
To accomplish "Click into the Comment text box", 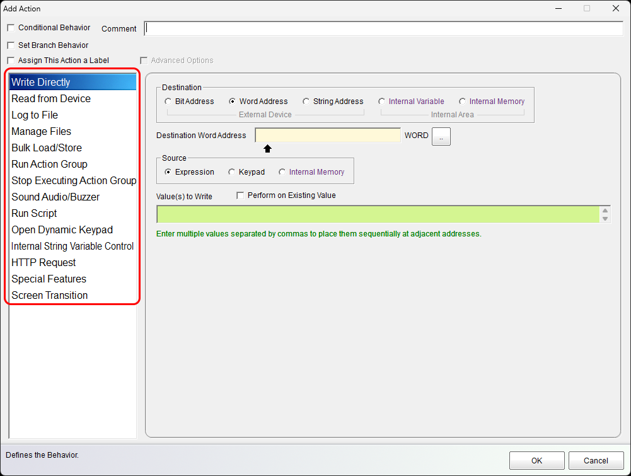I will coord(383,28).
